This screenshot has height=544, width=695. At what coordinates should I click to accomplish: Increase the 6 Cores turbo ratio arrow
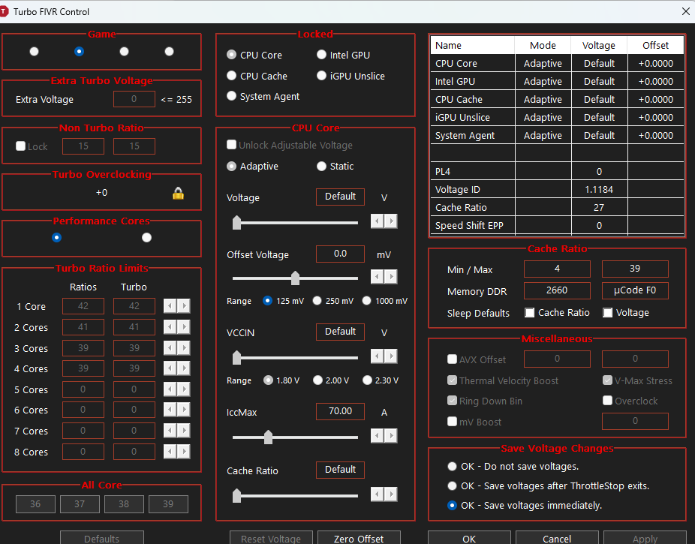pos(184,410)
